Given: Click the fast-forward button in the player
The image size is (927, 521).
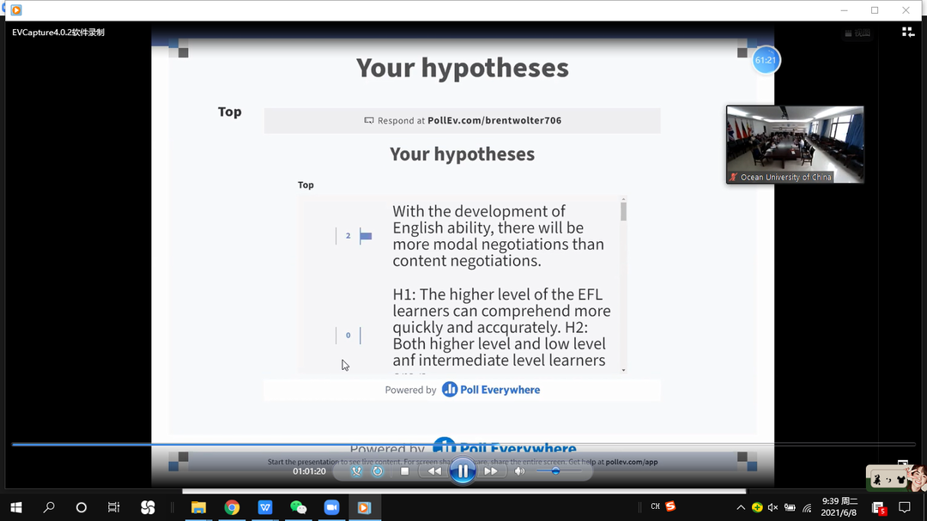Looking at the screenshot, I should 491,471.
